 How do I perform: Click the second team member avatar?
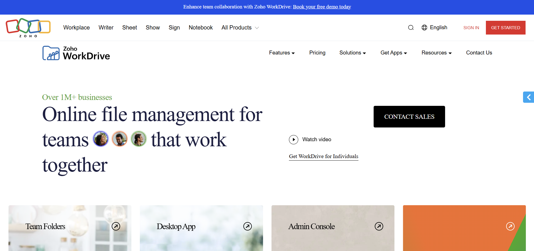(x=120, y=139)
